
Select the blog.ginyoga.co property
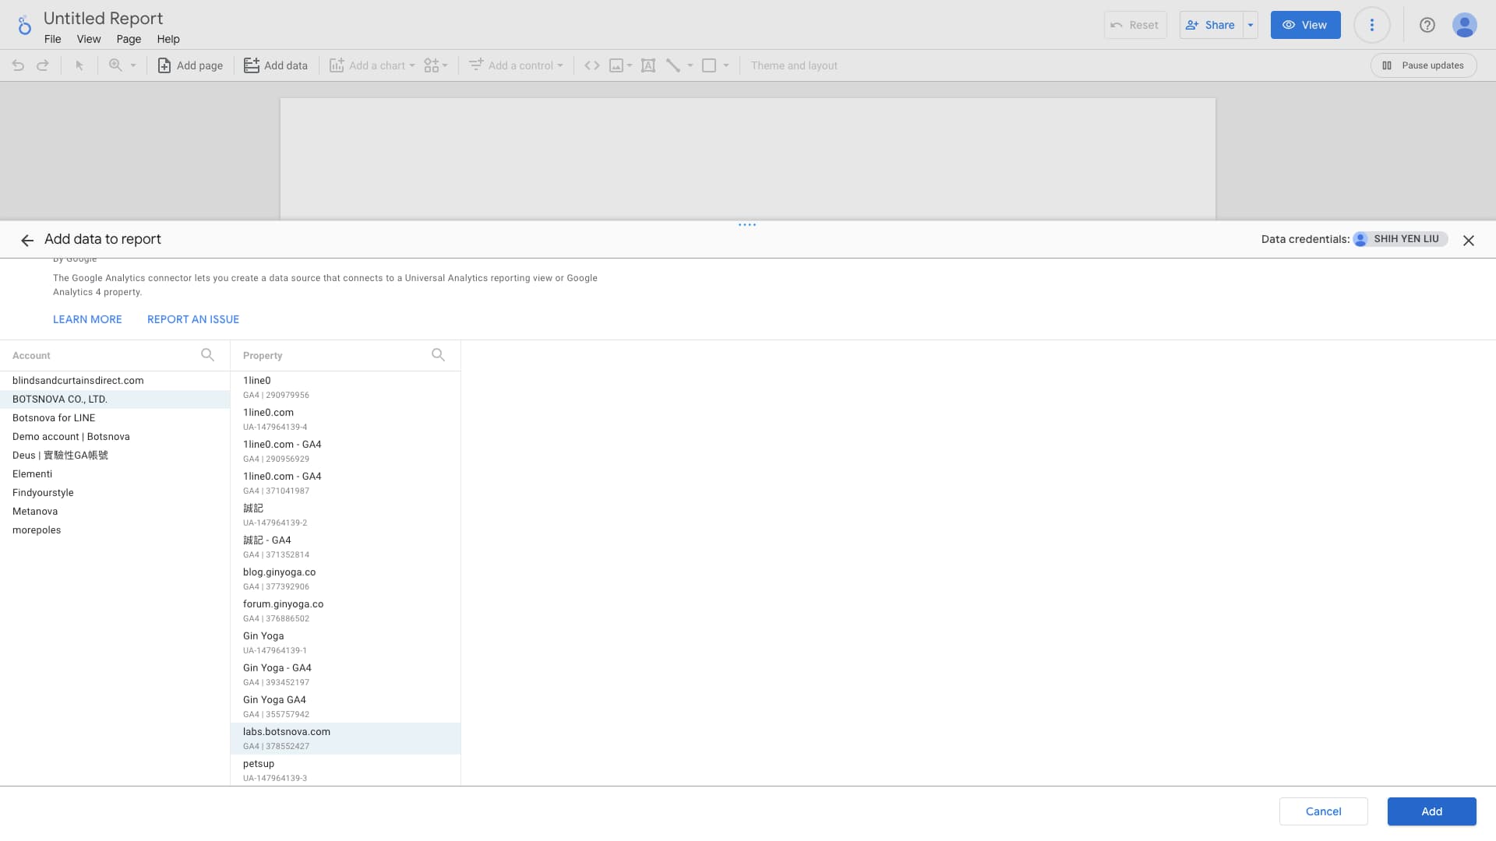345,579
